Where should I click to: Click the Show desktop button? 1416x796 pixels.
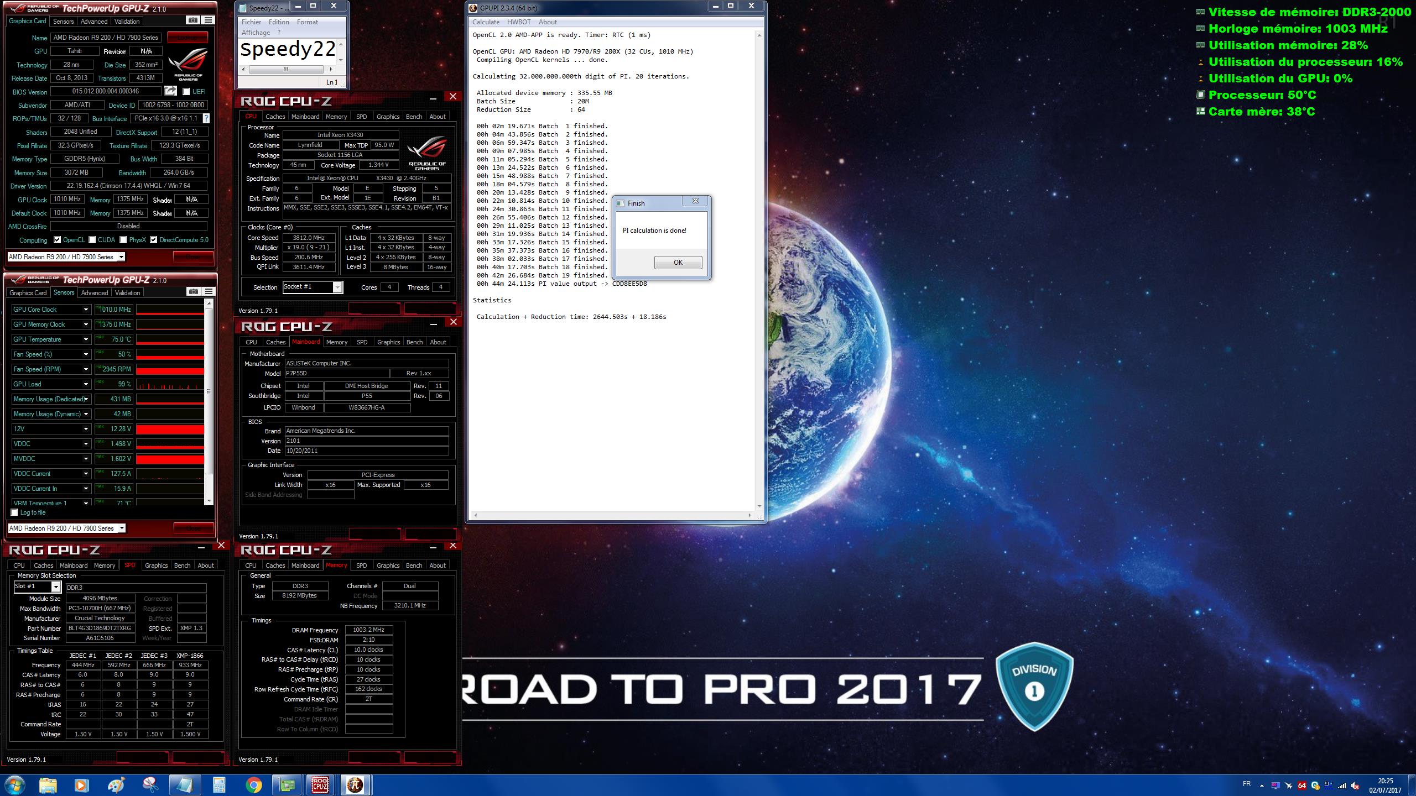click(1412, 785)
